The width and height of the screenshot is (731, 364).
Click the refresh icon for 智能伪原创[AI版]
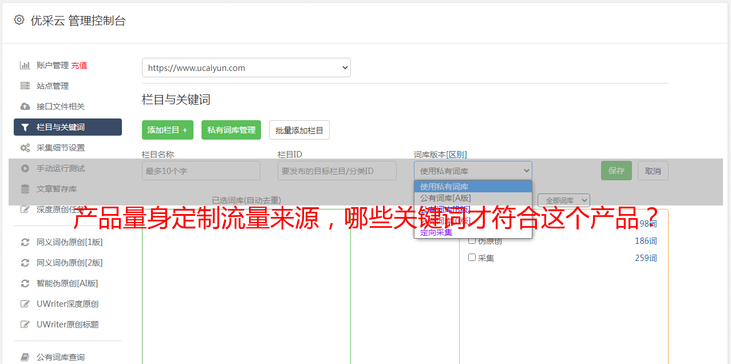point(25,283)
